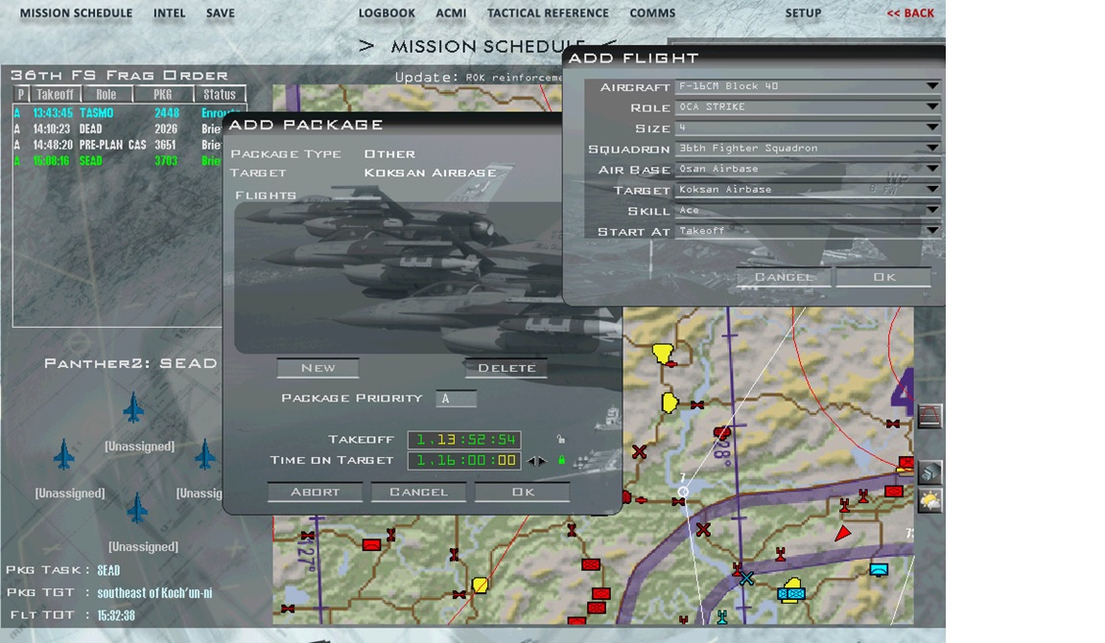Click Save in the top menu

pyautogui.click(x=221, y=13)
